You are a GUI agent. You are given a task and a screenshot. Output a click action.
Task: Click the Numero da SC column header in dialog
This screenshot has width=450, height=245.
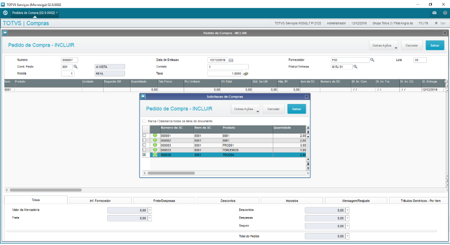tap(177, 128)
